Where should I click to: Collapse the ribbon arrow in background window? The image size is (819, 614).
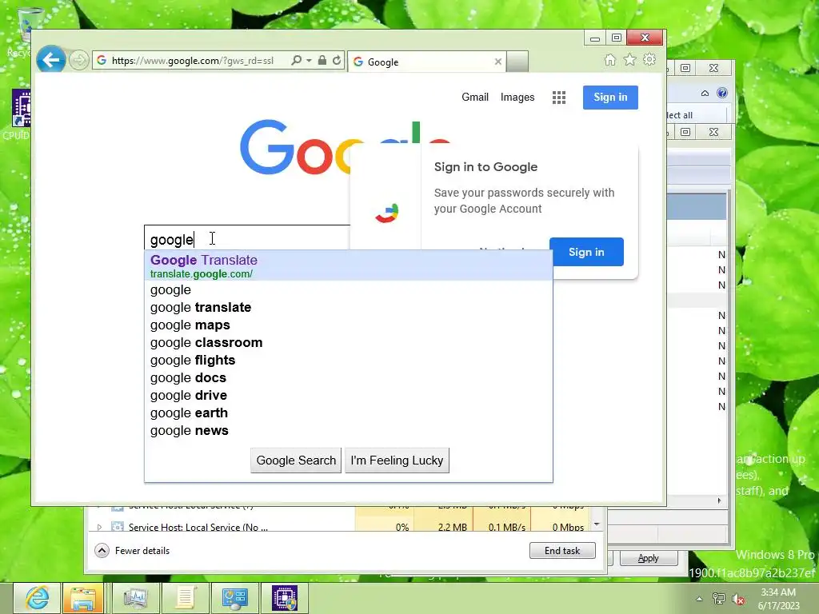(x=705, y=93)
